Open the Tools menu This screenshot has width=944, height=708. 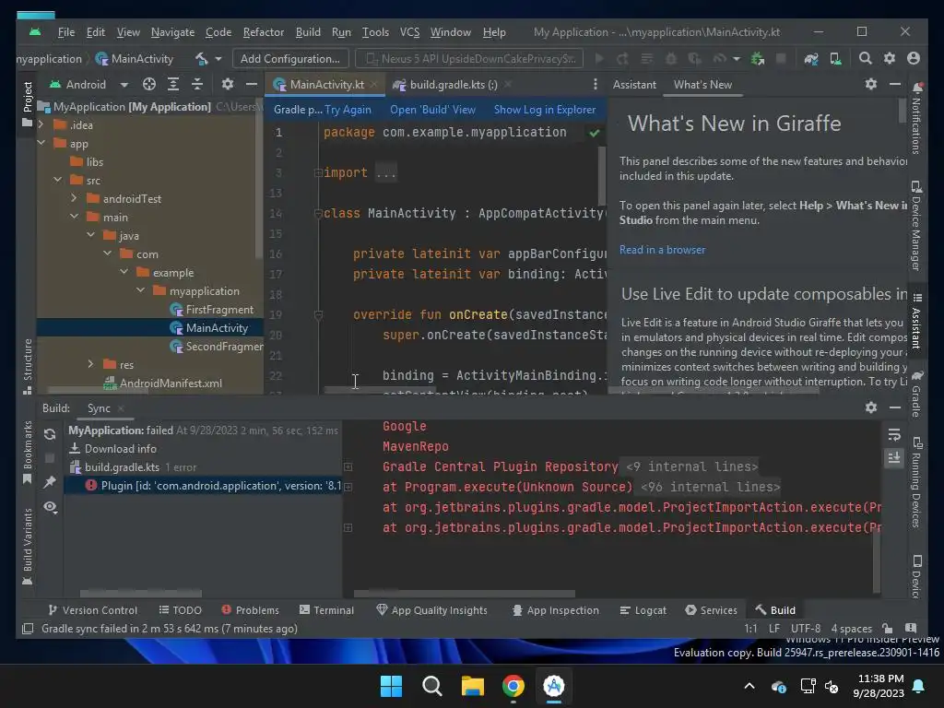coord(375,32)
